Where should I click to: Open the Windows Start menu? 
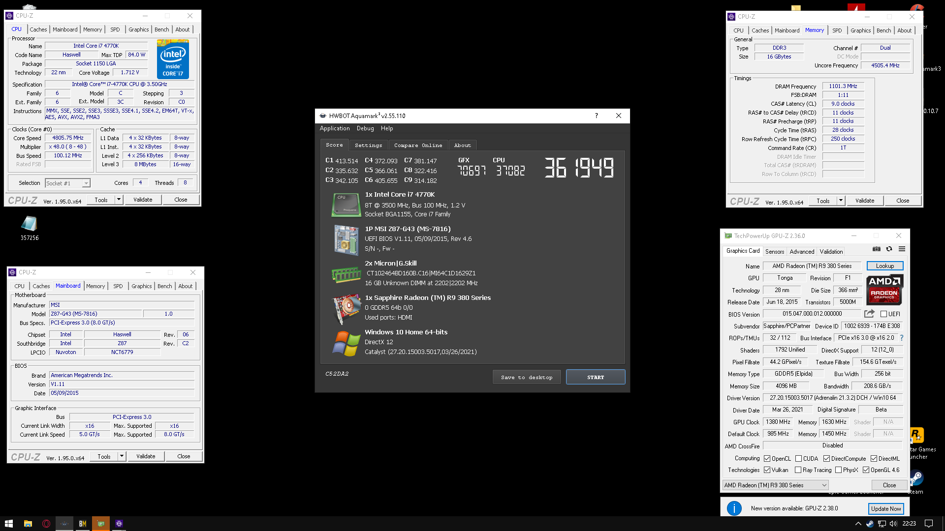tap(8, 524)
